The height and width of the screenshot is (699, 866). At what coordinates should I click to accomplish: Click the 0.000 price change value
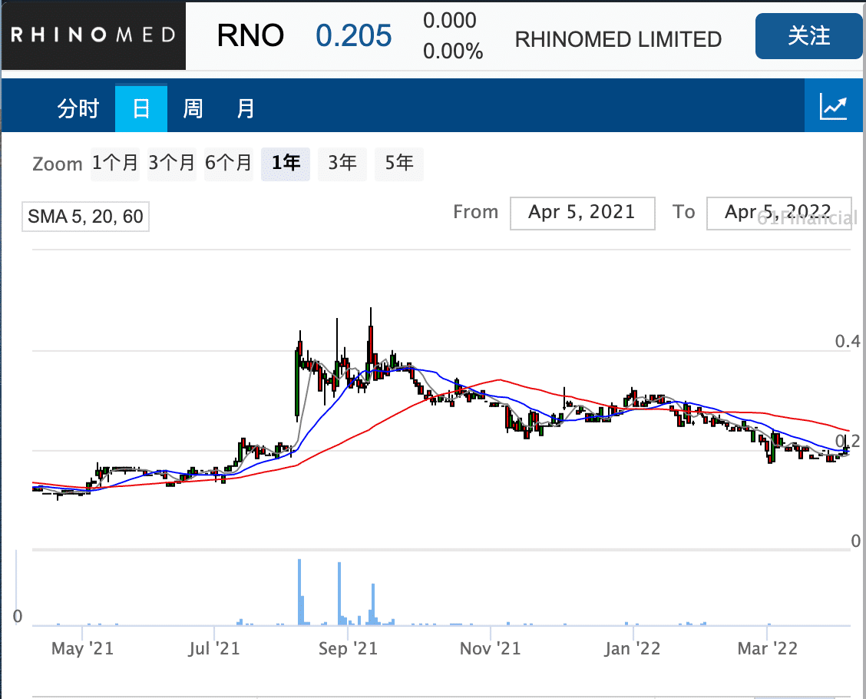pyautogui.click(x=450, y=21)
